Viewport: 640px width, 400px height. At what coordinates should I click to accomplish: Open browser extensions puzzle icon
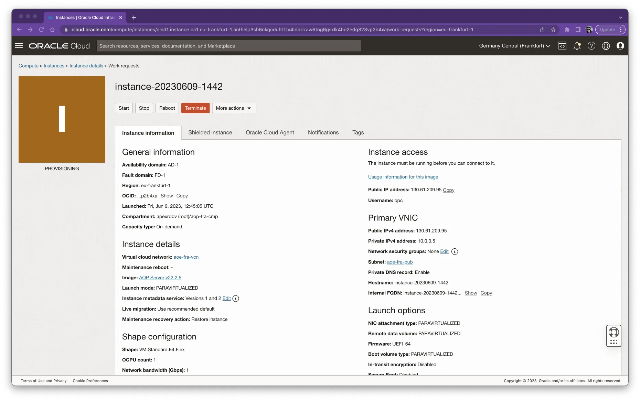[567, 30]
